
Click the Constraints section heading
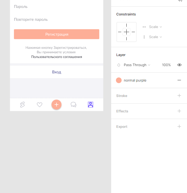tap(126, 14)
